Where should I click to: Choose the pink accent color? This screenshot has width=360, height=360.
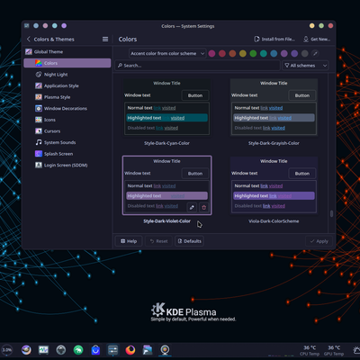coord(211,53)
